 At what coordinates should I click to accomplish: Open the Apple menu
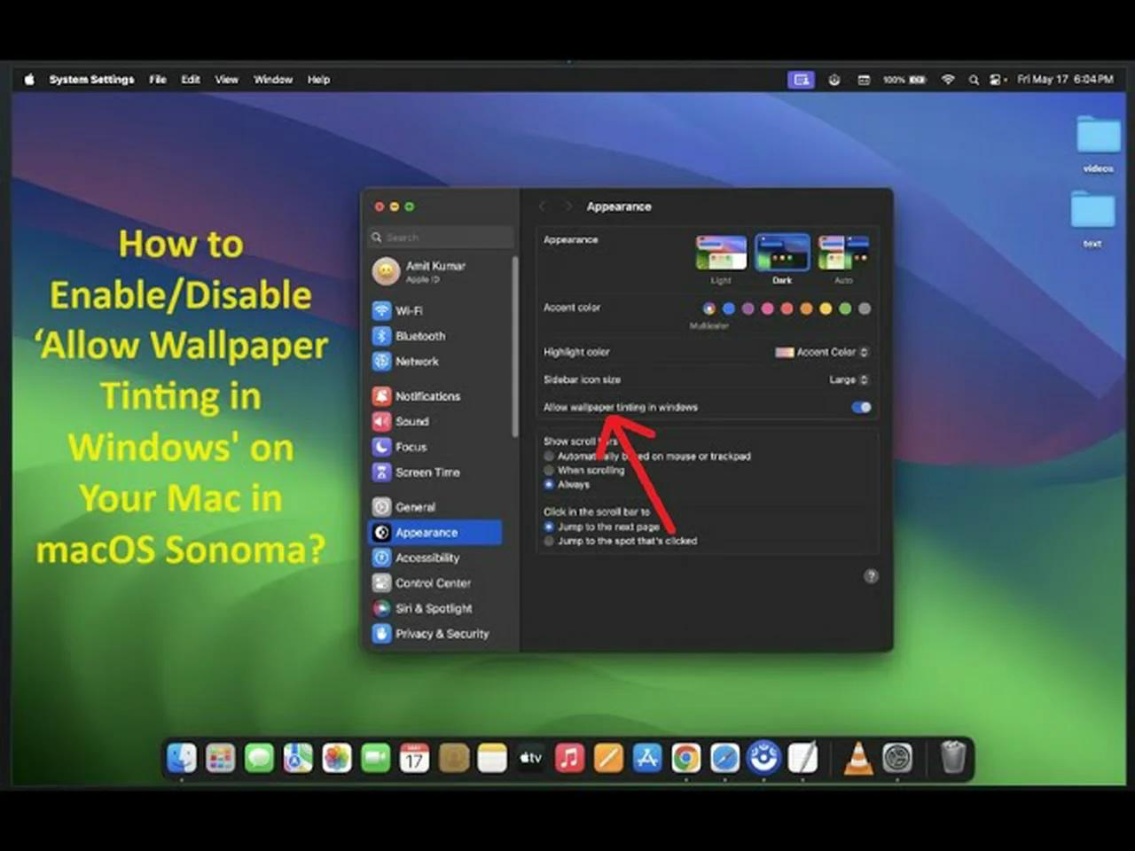[x=29, y=80]
